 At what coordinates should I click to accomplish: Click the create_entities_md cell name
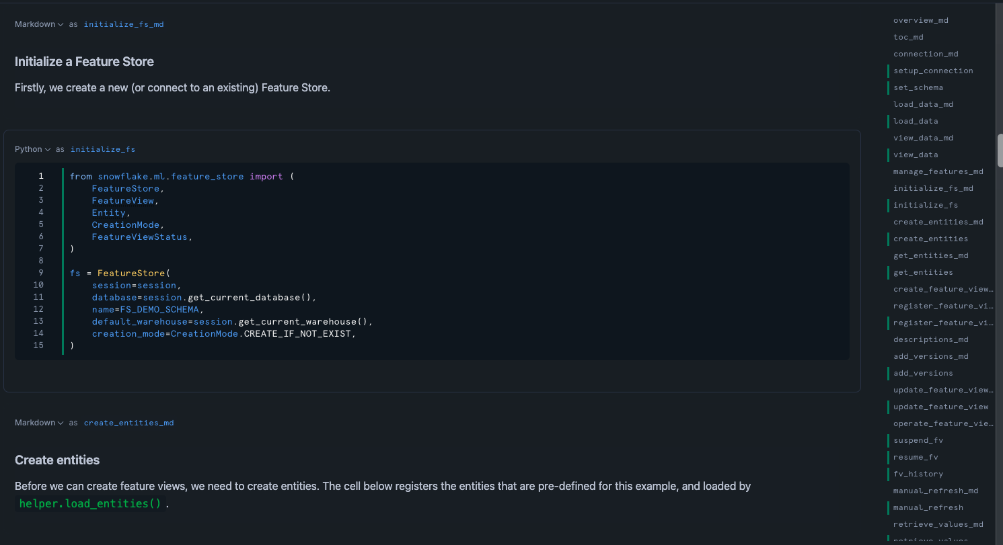pos(128,422)
